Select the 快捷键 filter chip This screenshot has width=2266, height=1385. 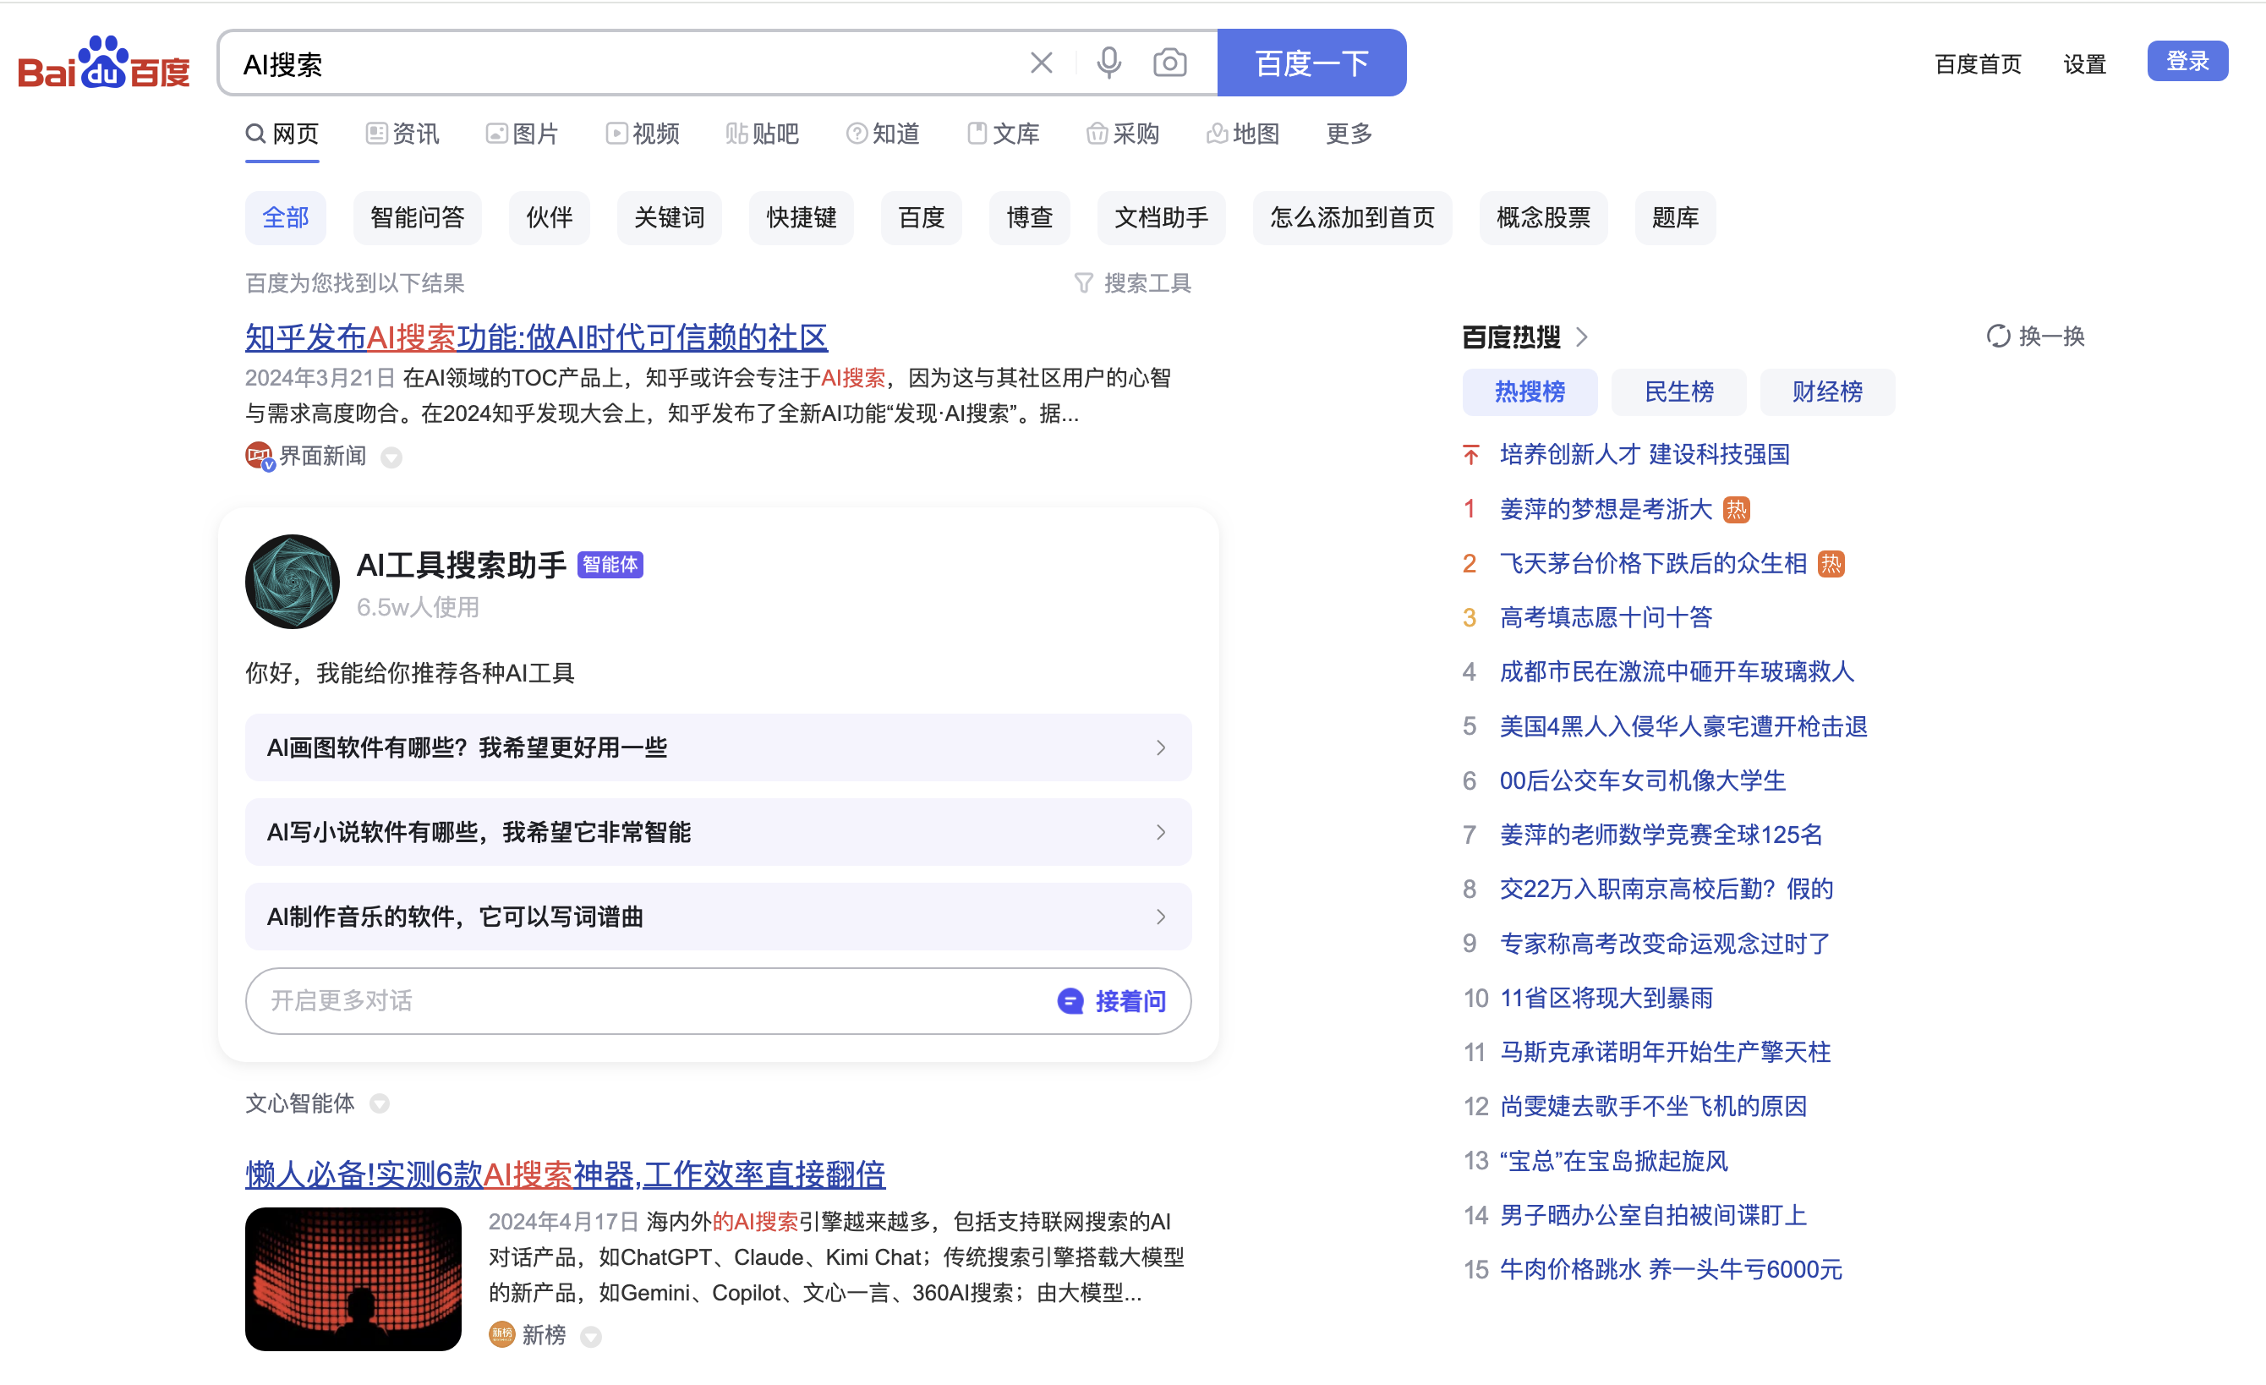(801, 218)
